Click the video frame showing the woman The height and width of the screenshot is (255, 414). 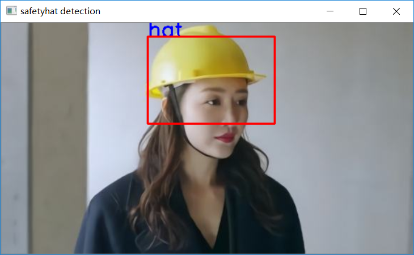click(x=207, y=138)
